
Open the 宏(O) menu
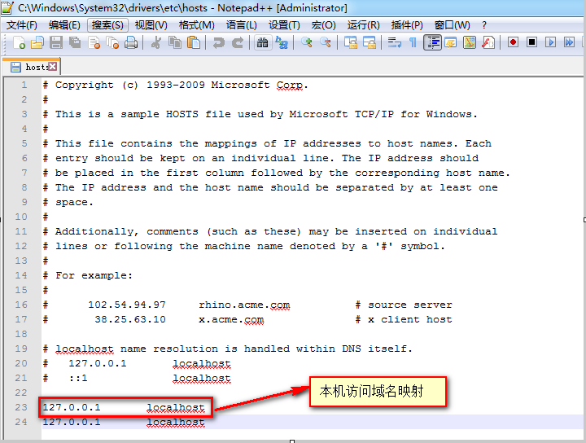324,25
